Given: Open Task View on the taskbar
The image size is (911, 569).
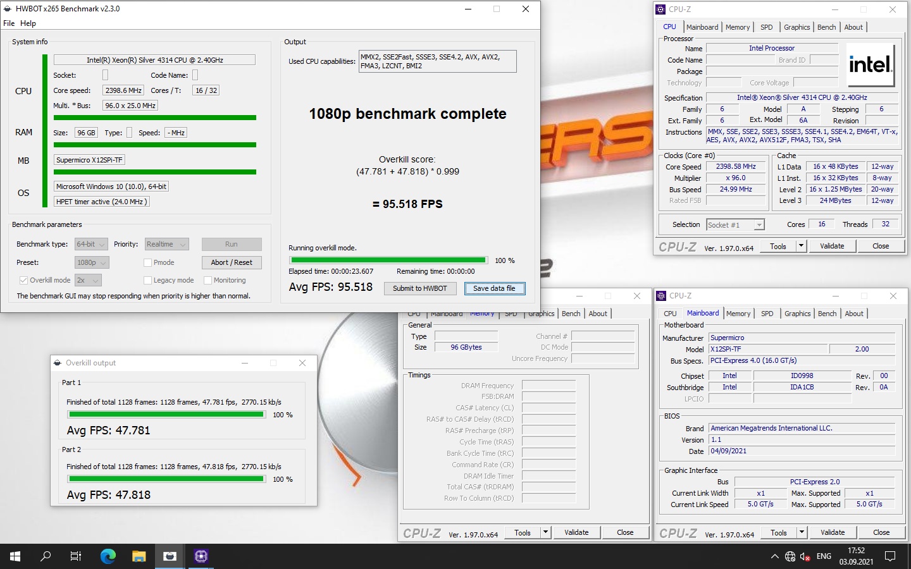Looking at the screenshot, I should tap(76, 556).
